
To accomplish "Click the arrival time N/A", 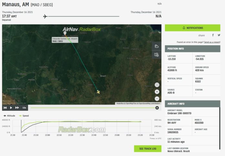I will 158,16.
